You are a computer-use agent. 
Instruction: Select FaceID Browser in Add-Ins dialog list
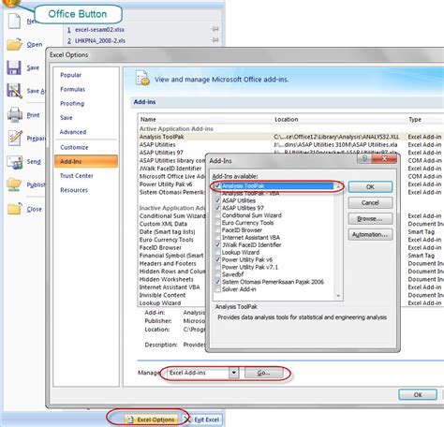click(242, 230)
